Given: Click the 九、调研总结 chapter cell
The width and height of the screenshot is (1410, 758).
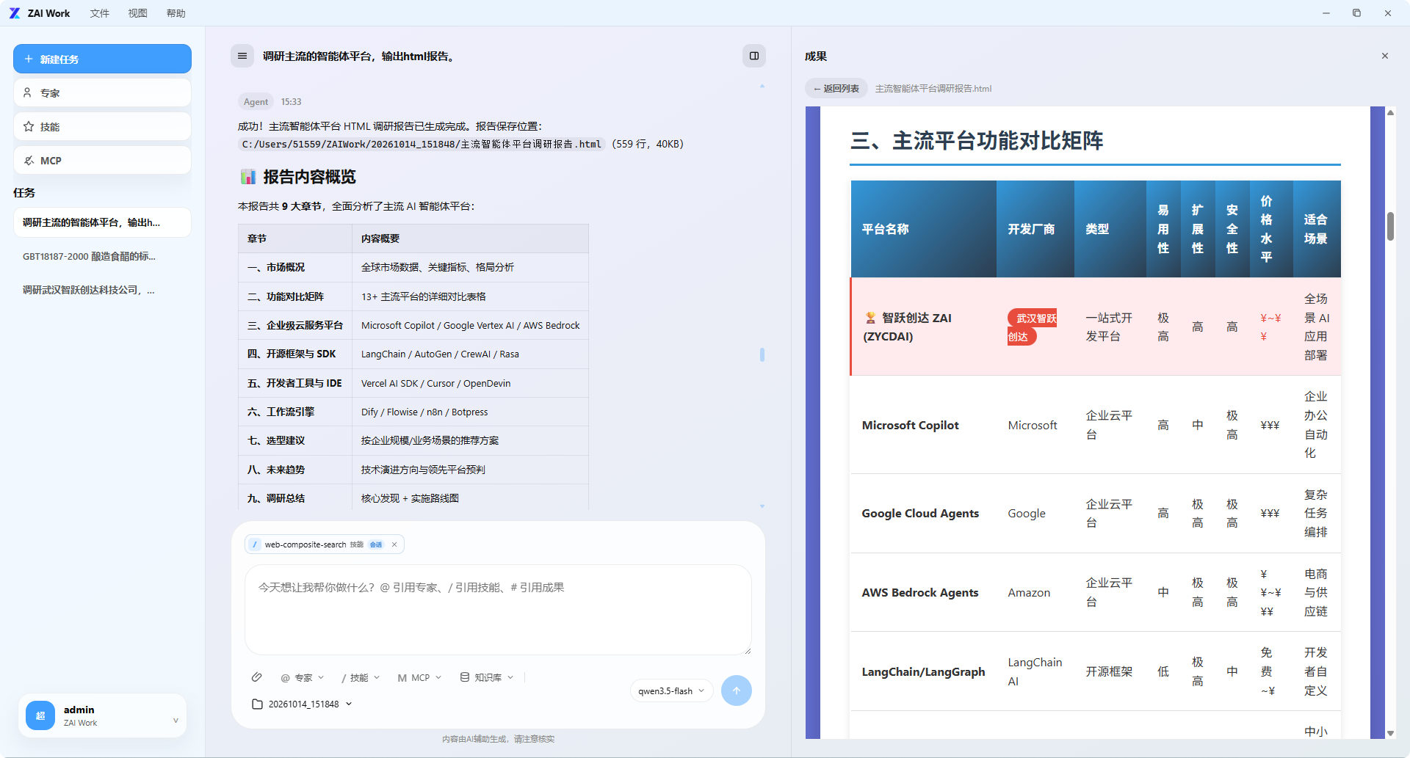Looking at the screenshot, I should 295,498.
